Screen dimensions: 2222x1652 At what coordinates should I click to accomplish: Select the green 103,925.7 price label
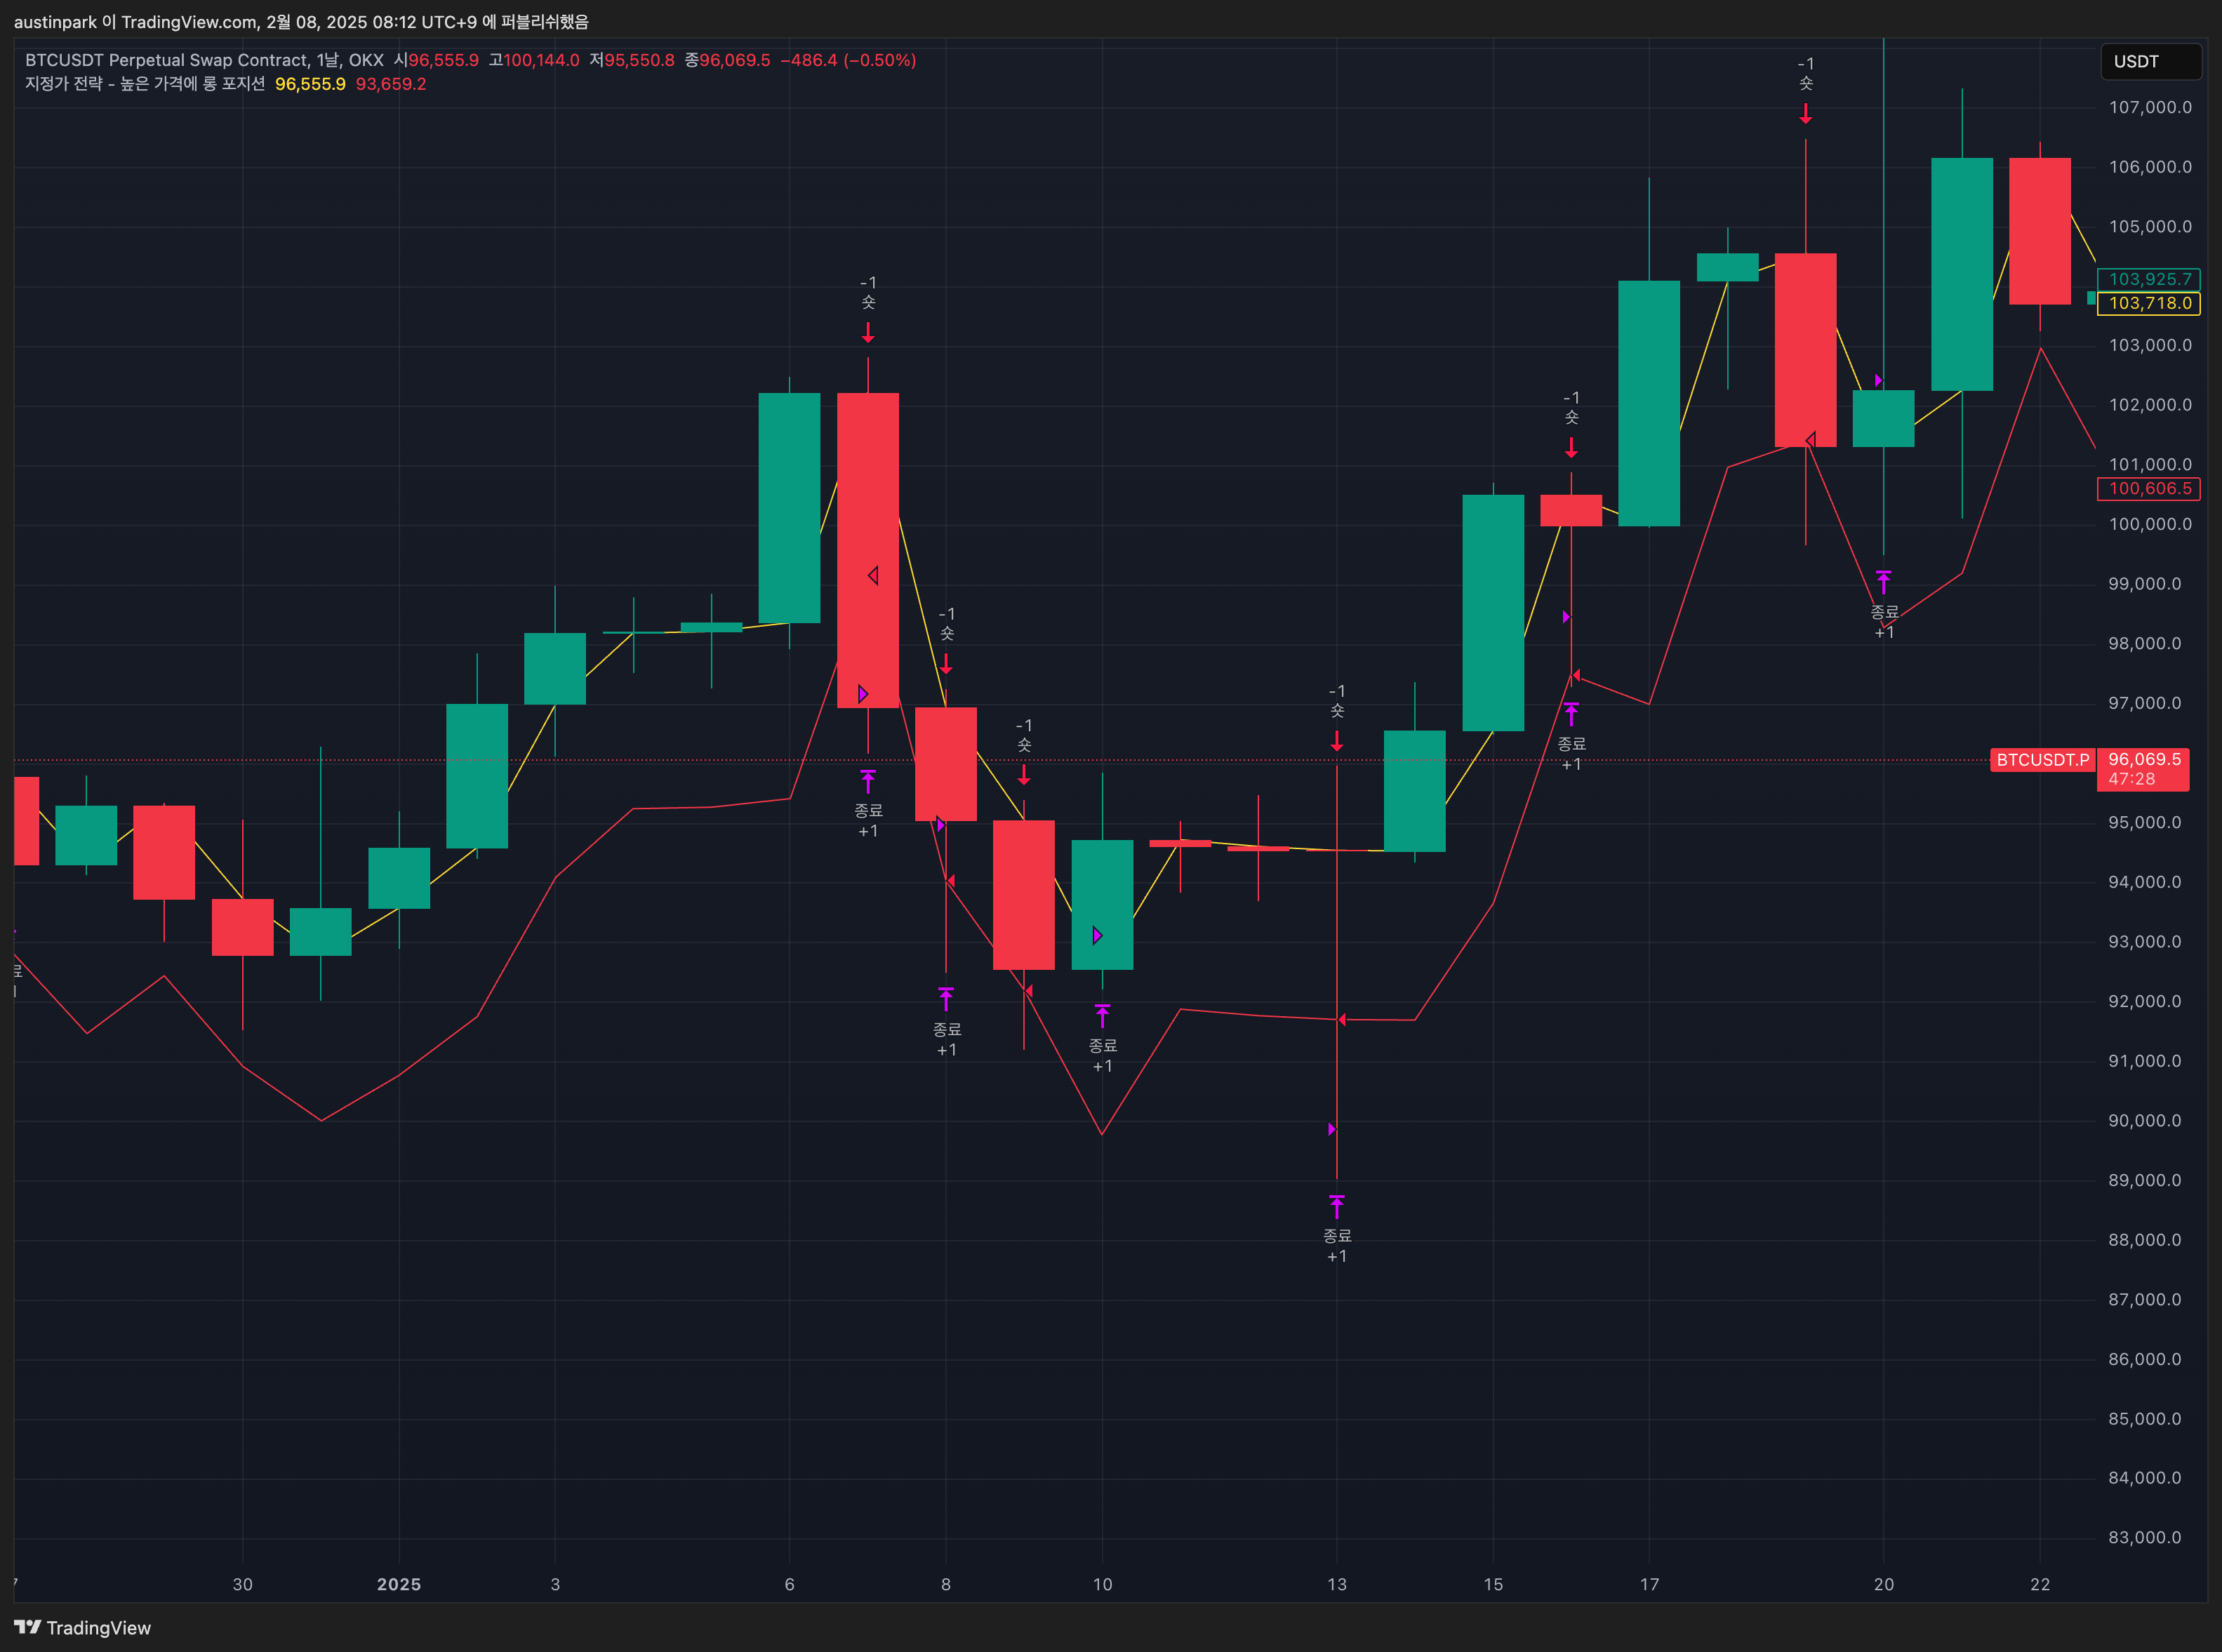[2149, 279]
